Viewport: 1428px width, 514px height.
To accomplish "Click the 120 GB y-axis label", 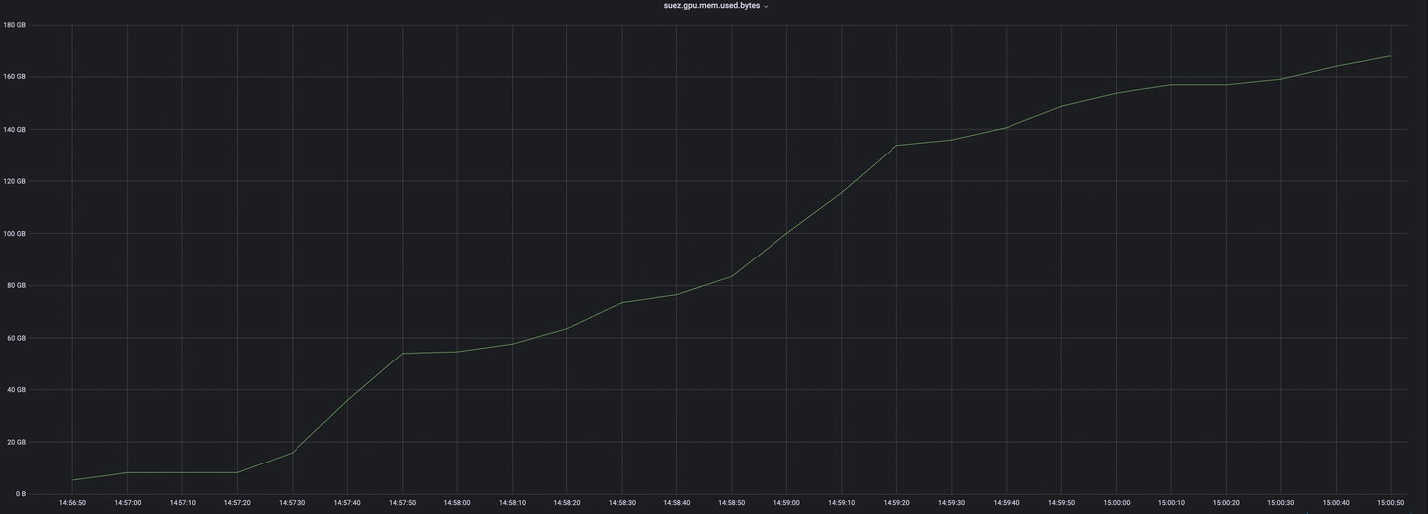I will click(15, 181).
